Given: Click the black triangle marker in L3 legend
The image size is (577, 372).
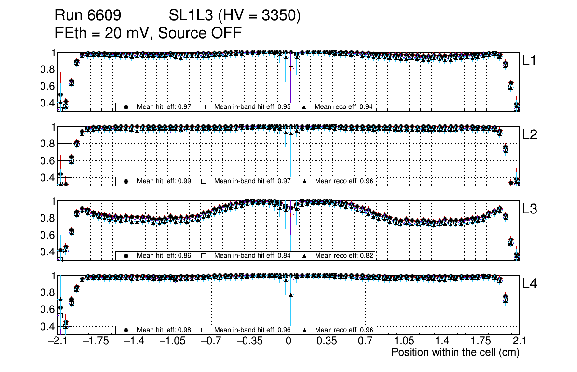Looking at the screenshot, I should [305, 256].
